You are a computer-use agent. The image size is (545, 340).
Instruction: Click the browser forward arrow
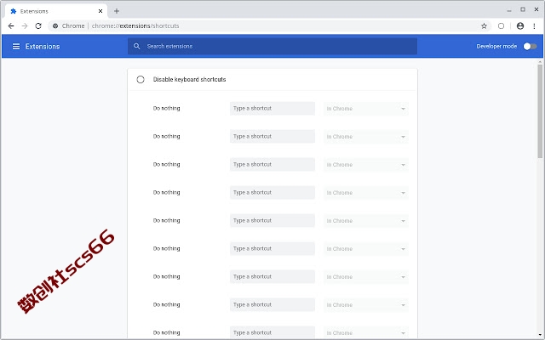pos(25,26)
